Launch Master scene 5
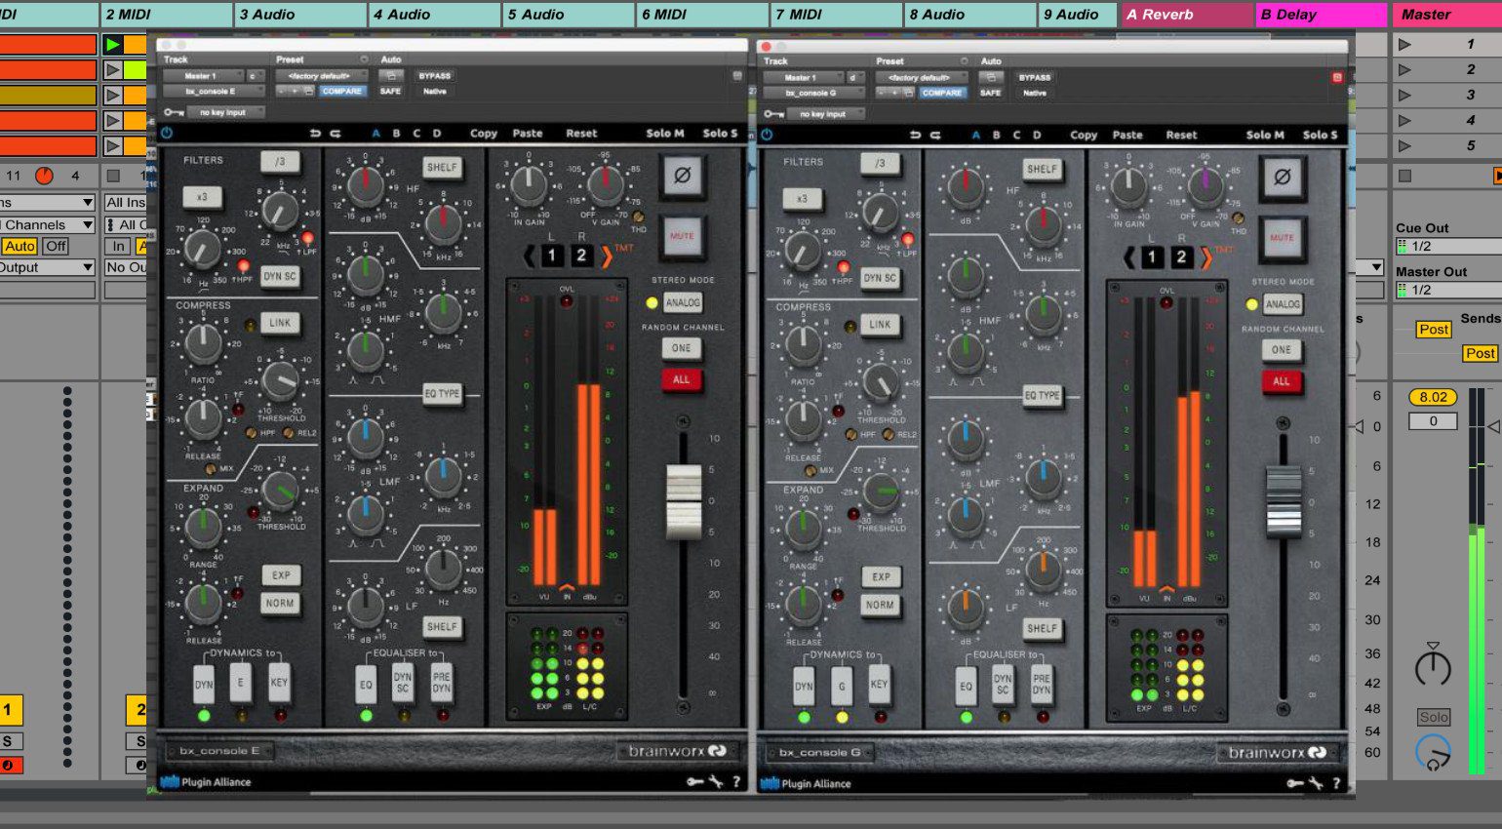1502x829 pixels. pyautogui.click(x=1404, y=145)
